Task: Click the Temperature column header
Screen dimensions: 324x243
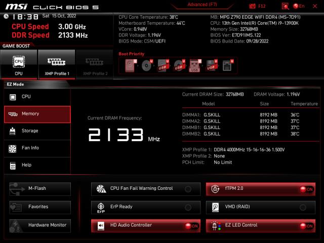Action: [304, 104]
